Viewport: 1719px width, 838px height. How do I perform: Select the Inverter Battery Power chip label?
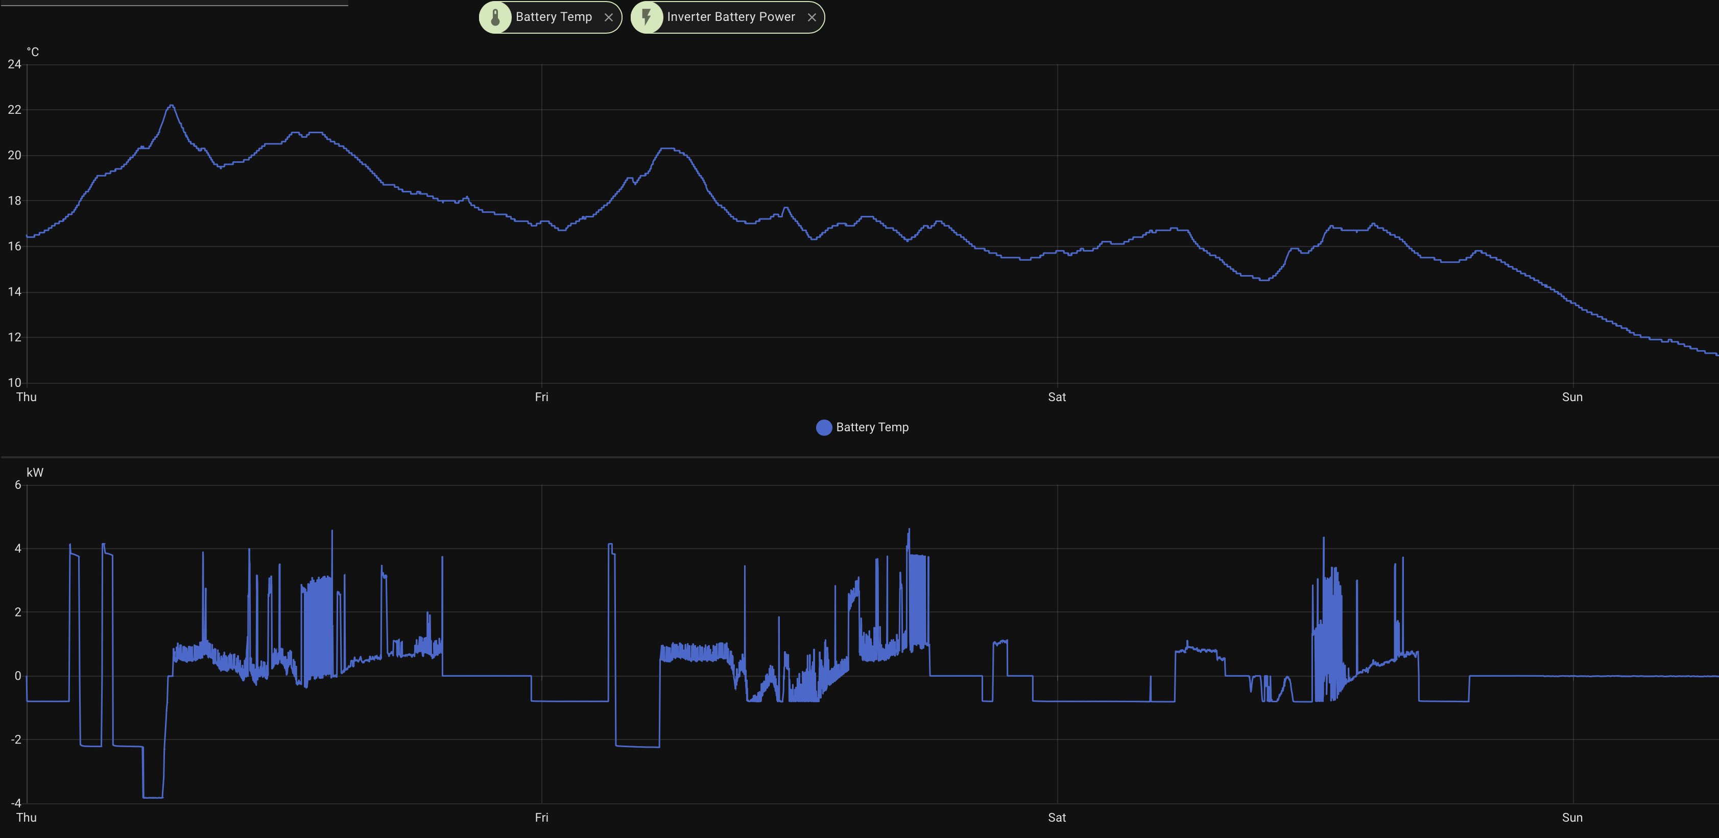pos(731,17)
